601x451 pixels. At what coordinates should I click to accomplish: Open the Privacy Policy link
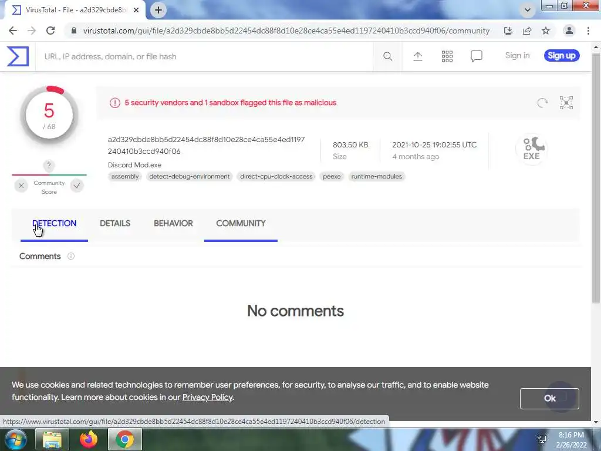pos(207,398)
